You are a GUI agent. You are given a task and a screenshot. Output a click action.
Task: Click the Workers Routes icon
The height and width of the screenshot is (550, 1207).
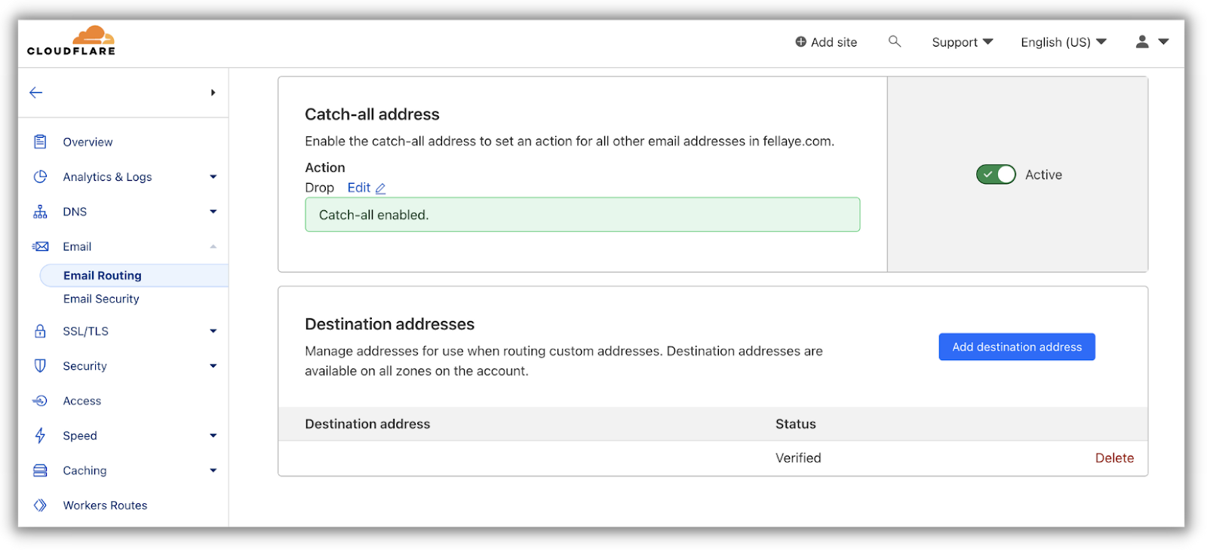click(41, 506)
